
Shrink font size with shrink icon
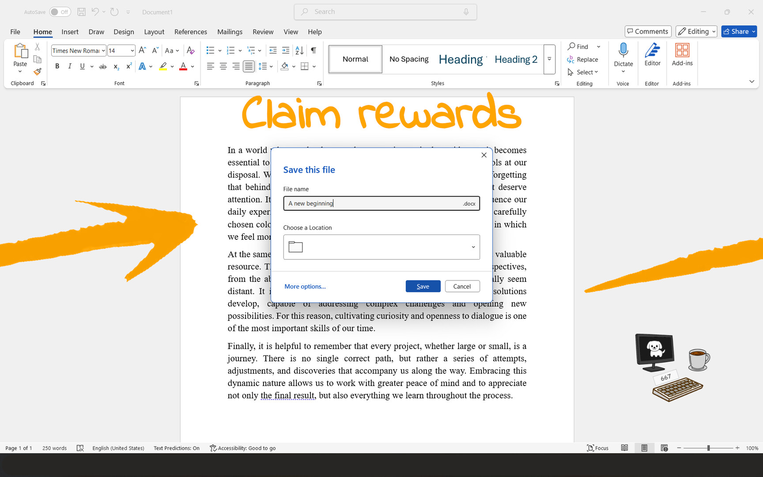pyautogui.click(x=155, y=50)
